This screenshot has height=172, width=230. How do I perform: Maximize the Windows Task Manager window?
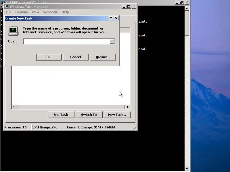[x=129, y=7]
